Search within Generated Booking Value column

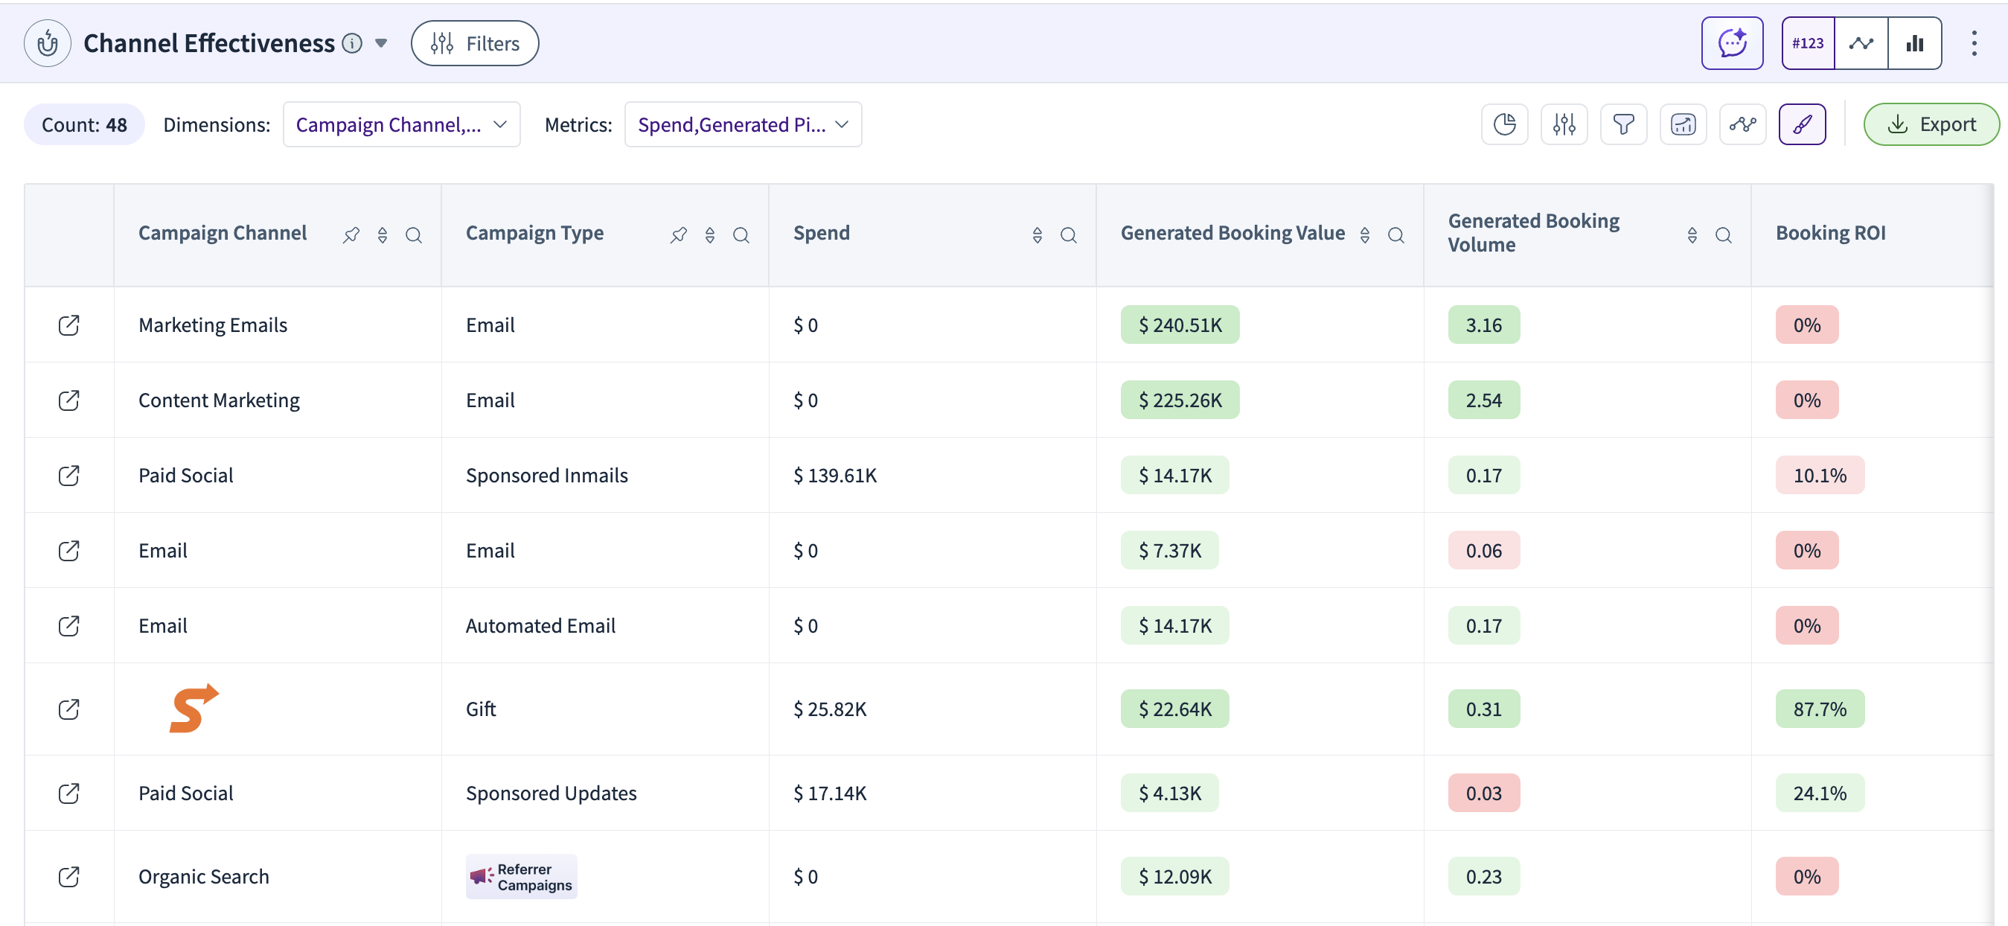pos(1395,234)
